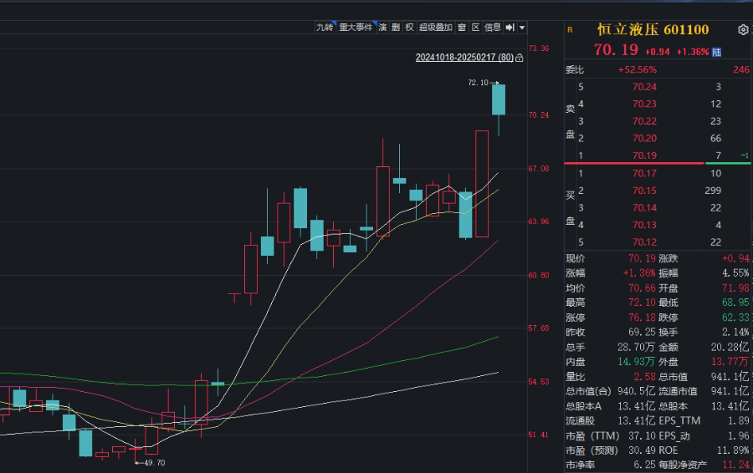Image resolution: width=753 pixels, height=473 pixels.
Task: Click the 演 toolbar button
Action: coord(382,28)
